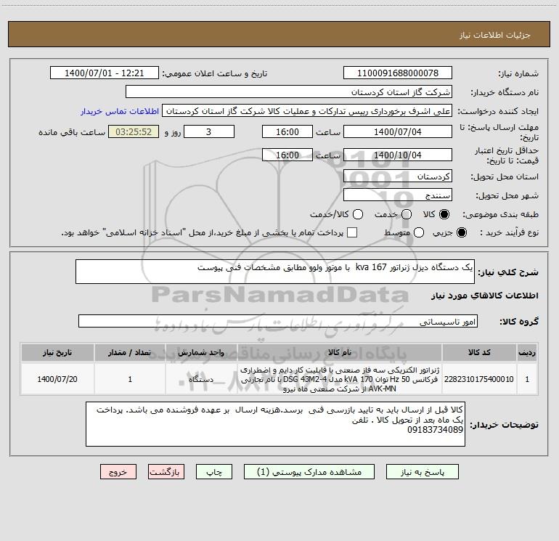Screen dimensions: 559x541
Task: Click the جزئیات اطلاعات نیاز header title
Action: click(495, 35)
